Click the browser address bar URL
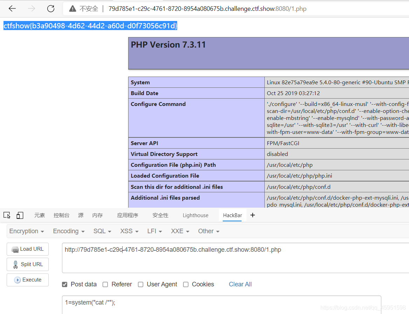409x314 pixels. coord(207,9)
